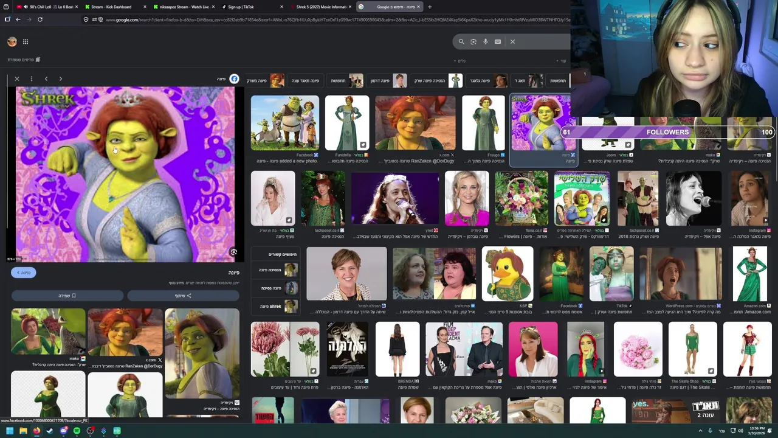Open Discord from the taskbar
778x438 pixels.
tap(63, 431)
